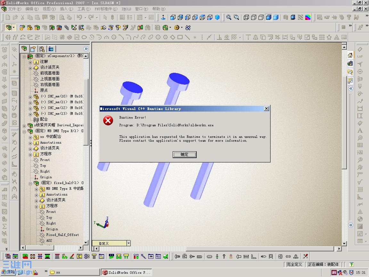Open the 自定义 view dropdown
Image resolution: width=369 pixels, height=277 pixels.
pyautogui.click(x=128, y=243)
